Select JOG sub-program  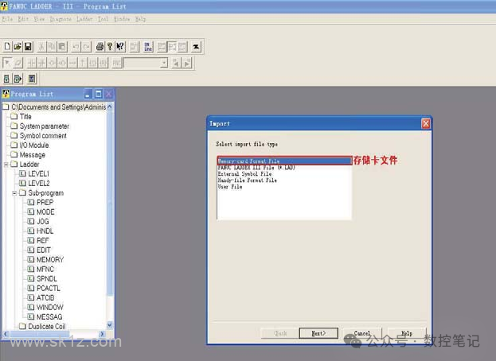pos(43,221)
